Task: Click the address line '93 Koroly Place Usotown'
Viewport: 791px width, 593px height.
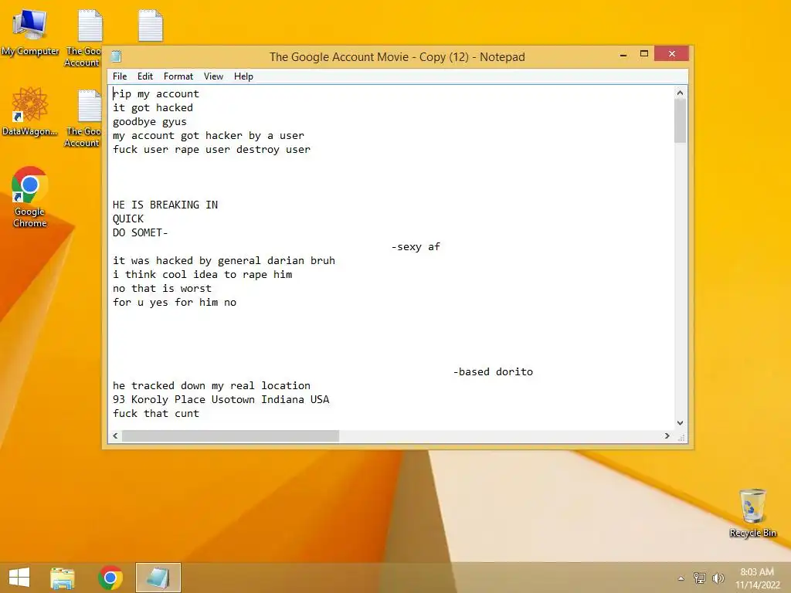Action: point(184,399)
